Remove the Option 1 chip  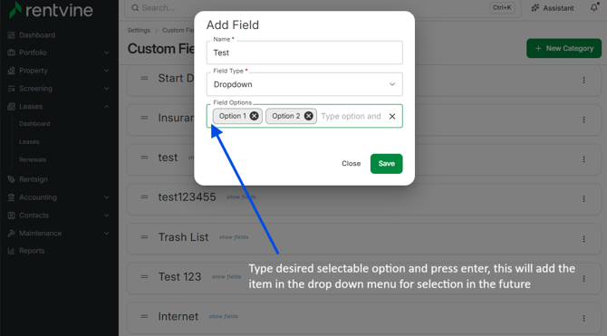(x=254, y=116)
